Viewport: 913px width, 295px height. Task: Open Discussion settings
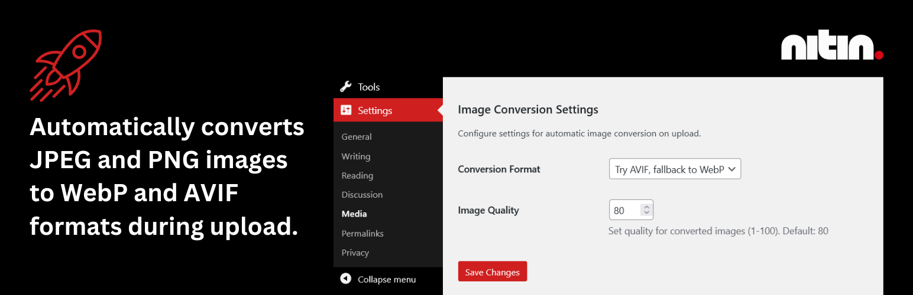click(362, 195)
